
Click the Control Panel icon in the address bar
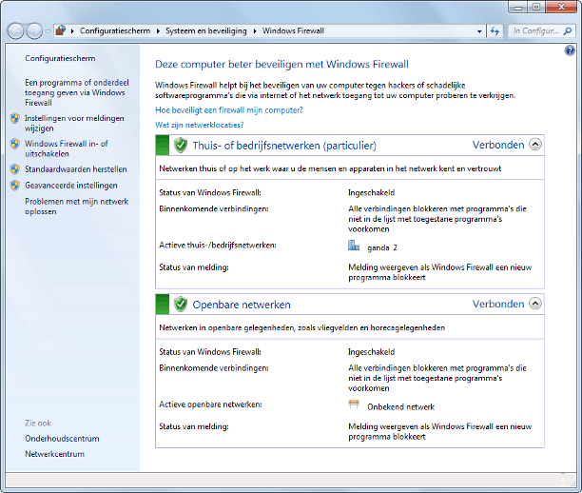click(x=61, y=30)
